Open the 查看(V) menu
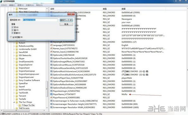This screenshot has width=188, height=115. coord(21,5)
